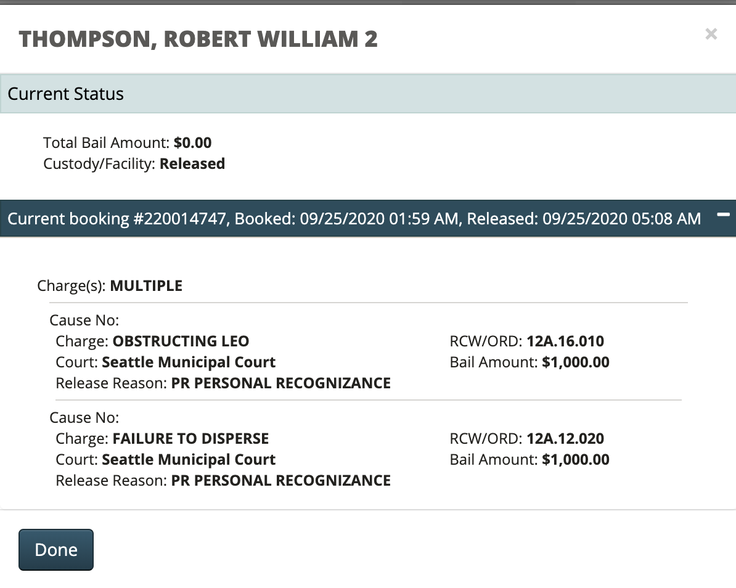Click the Current booking #220014747 header bar
736x588 pixels.
354,219
